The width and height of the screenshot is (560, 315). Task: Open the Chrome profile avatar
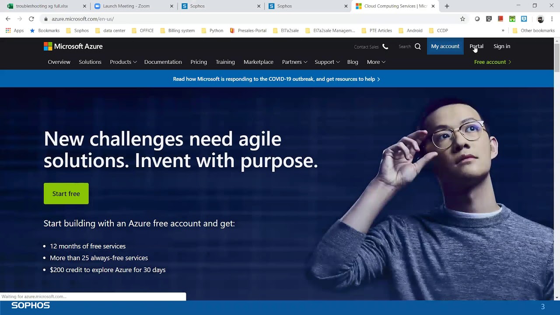pos(540,19)
